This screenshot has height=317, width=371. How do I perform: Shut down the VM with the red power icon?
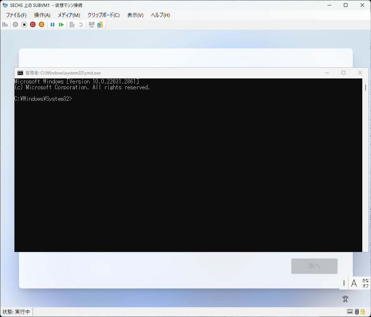click(x=33, y=25)
